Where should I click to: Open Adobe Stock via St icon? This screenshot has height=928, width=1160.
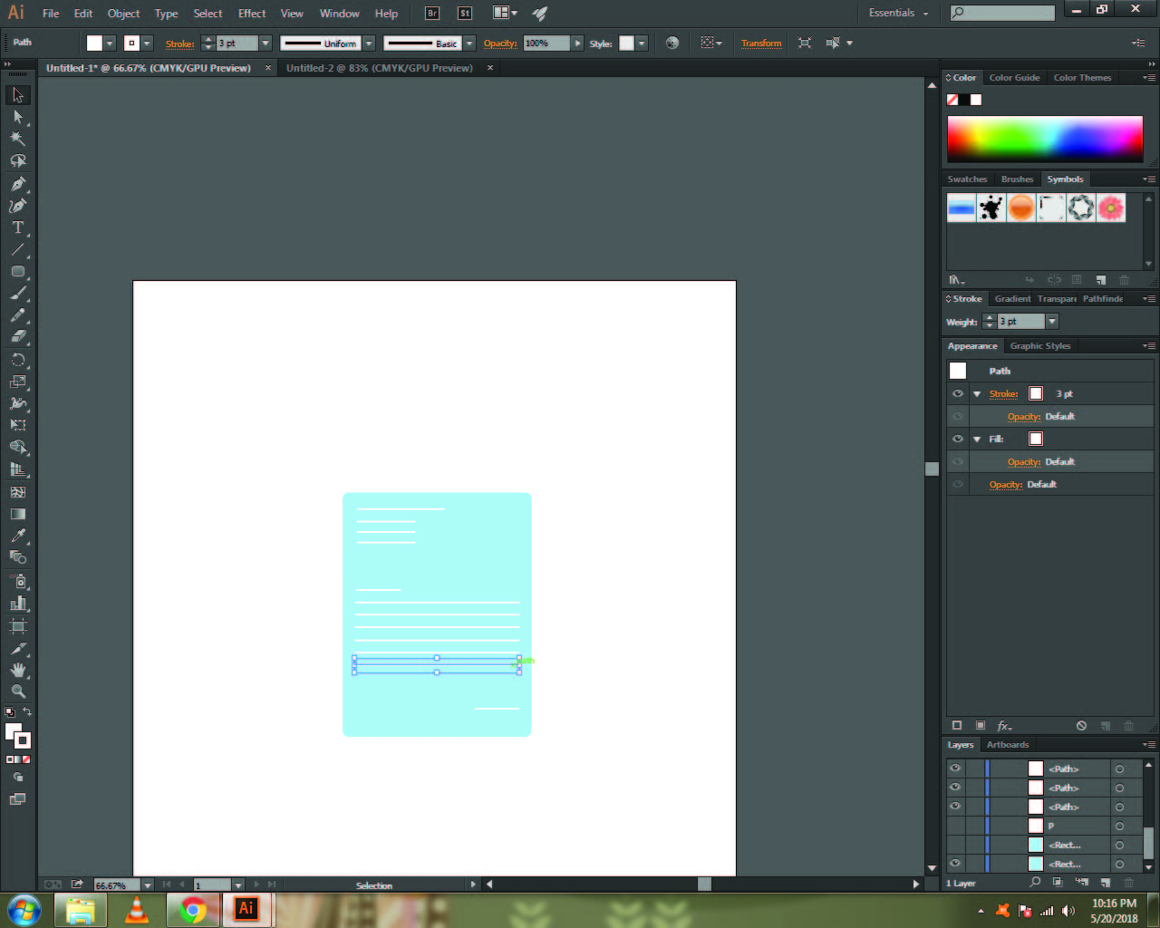tap(464, 13)
